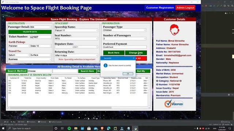Open Spotify from the taskbar
The image size is (234, 131).
point(69,128)
